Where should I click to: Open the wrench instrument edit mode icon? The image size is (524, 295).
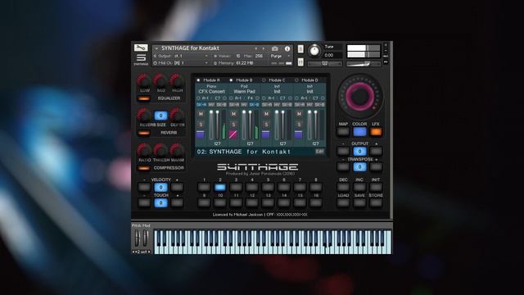141,48
